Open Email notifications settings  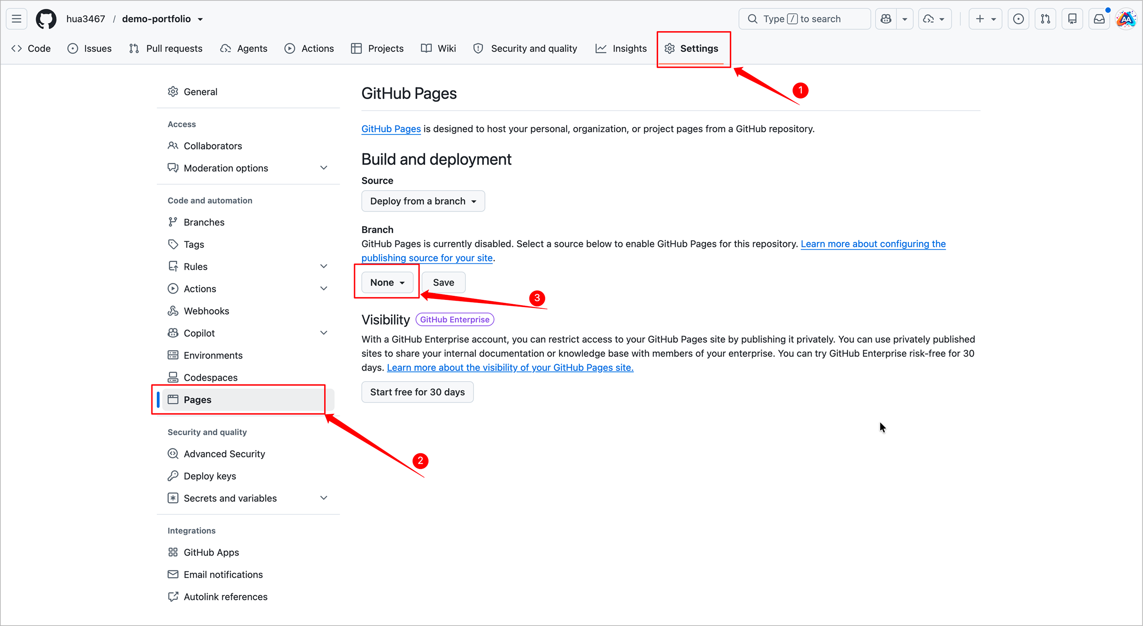point(248,574)
